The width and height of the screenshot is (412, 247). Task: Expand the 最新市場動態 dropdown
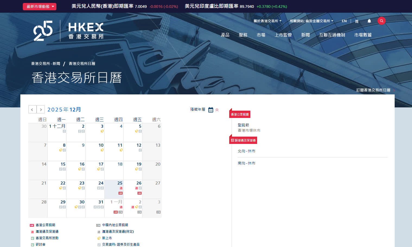(40, 6)
